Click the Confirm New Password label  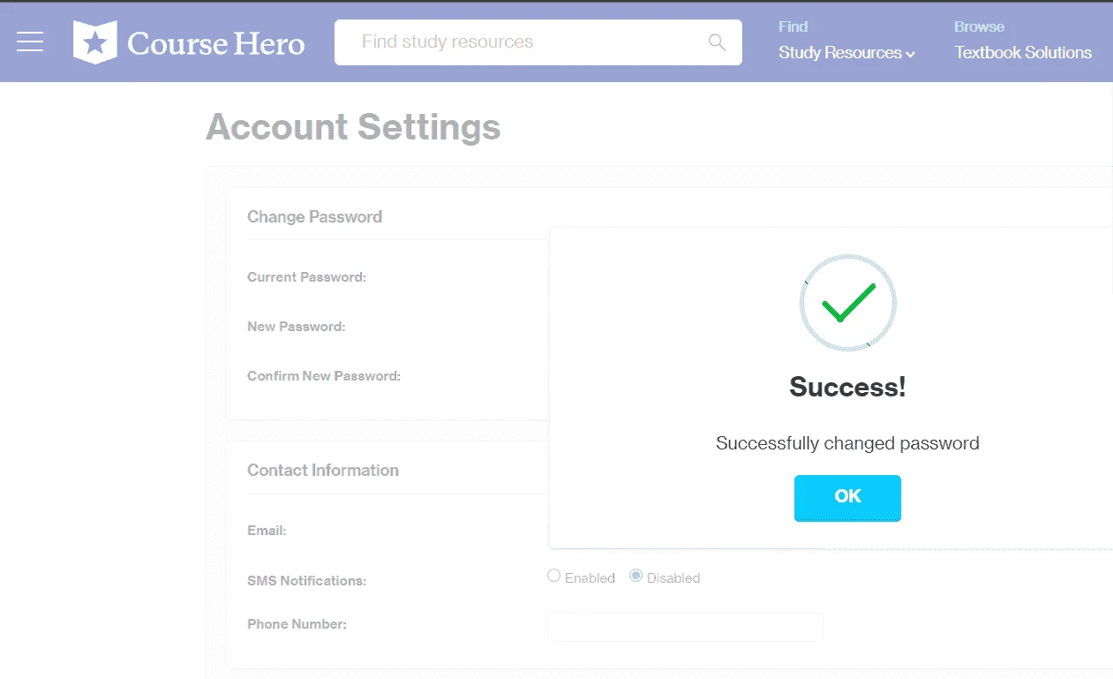pos(324,376)
